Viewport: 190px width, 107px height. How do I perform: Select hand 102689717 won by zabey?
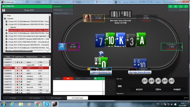(x=26, y=62)
